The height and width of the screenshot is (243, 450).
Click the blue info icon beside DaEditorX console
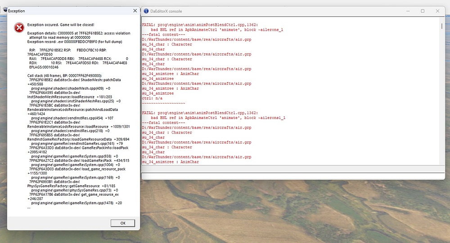click(146, 11)
